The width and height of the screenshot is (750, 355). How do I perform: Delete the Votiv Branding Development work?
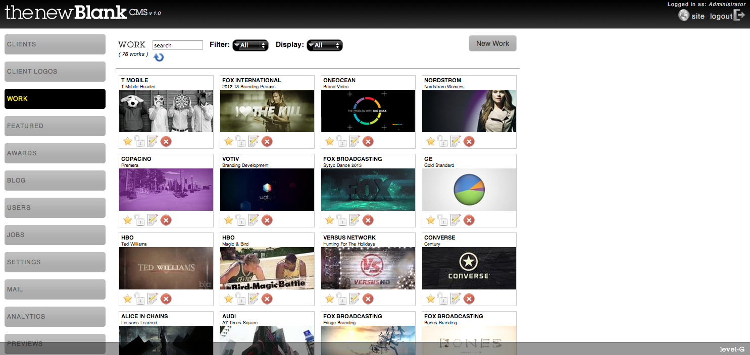coord(267,220)
